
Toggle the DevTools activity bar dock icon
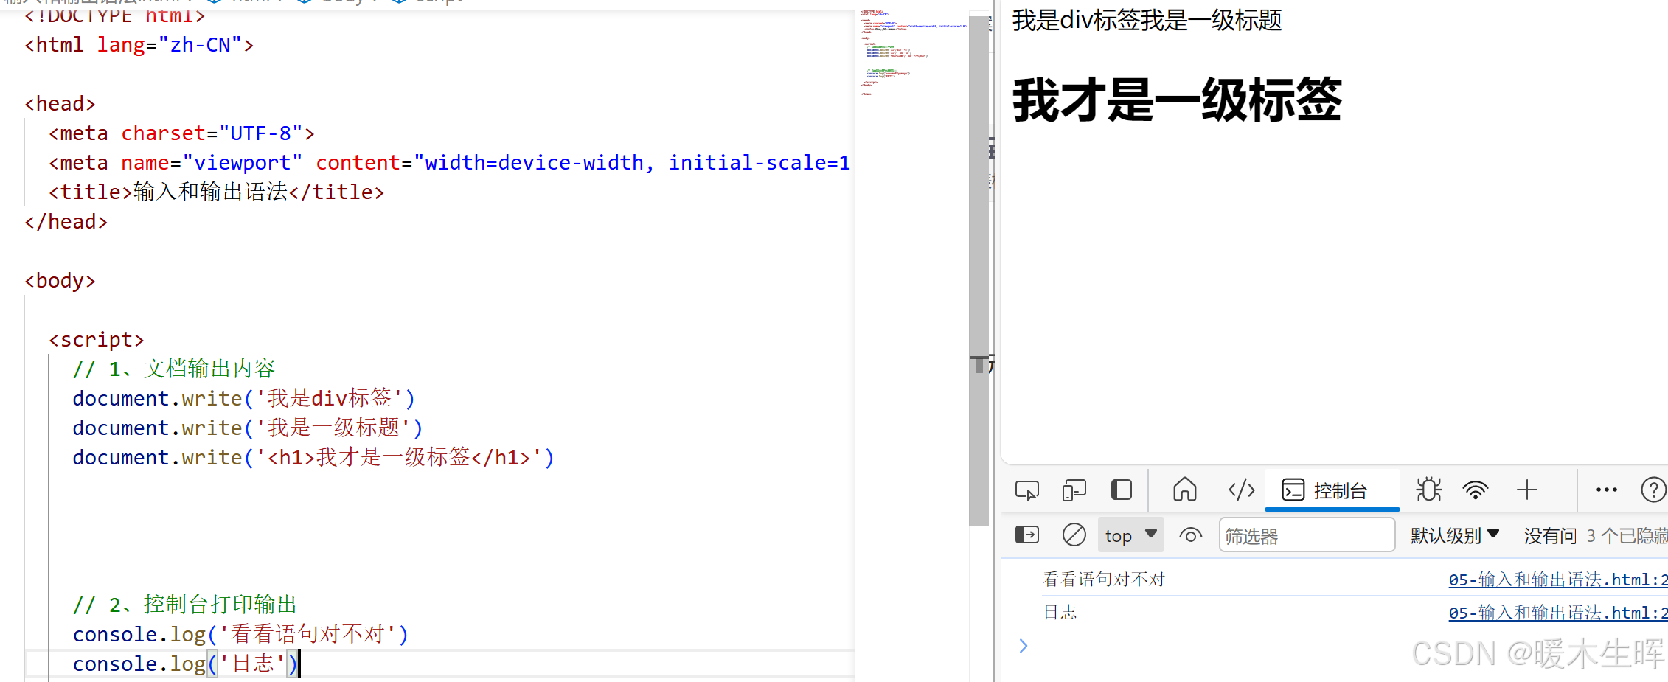pyautogui.click(x=1121, y=490)
